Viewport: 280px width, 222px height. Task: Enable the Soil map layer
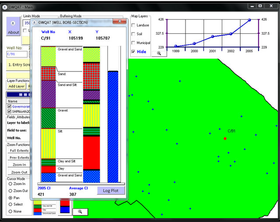click(134, 34)
